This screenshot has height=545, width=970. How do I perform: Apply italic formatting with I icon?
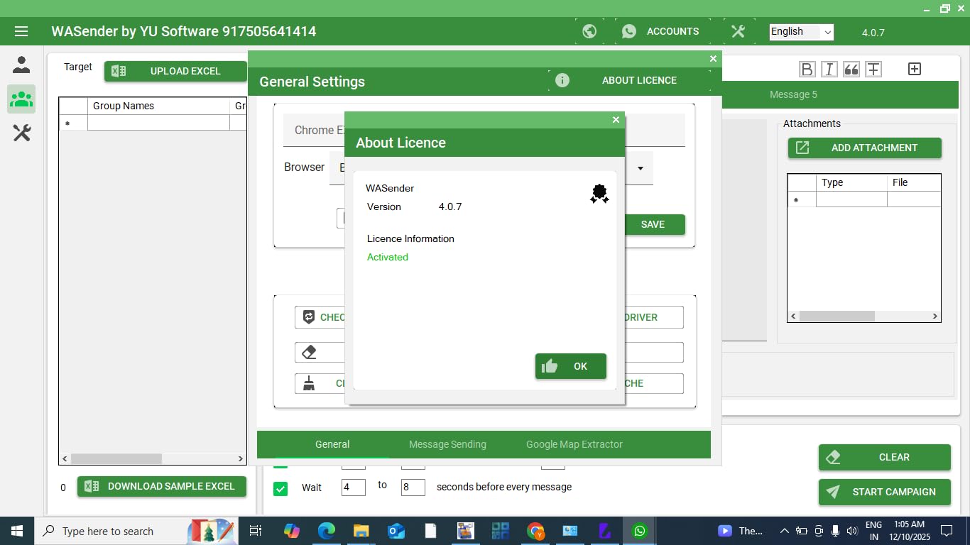point(829,69)
